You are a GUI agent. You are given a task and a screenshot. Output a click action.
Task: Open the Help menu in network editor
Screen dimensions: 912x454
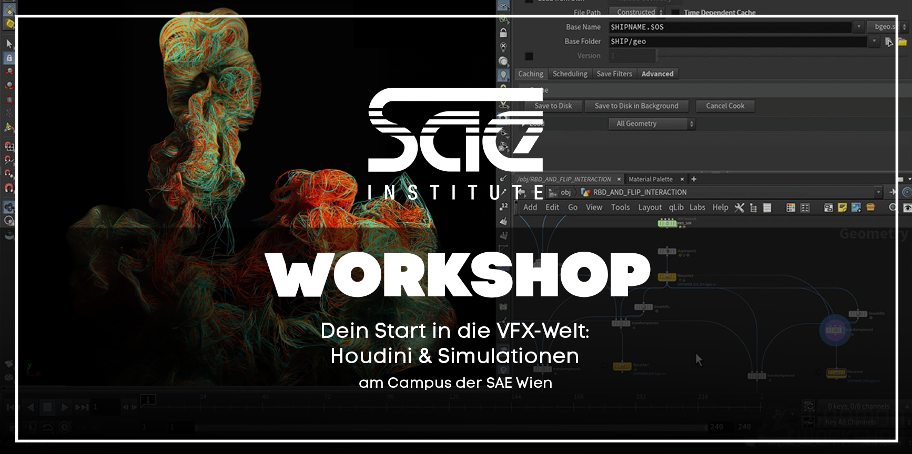tap(721, 208)
